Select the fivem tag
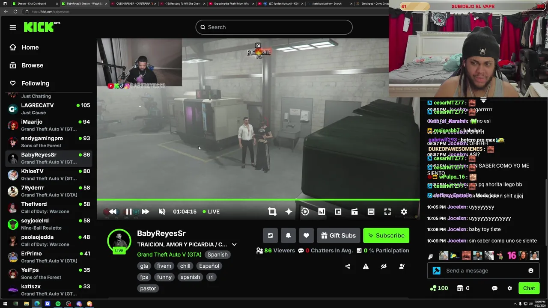The height and width of the screenshot is (308, 548). [164, 266]
